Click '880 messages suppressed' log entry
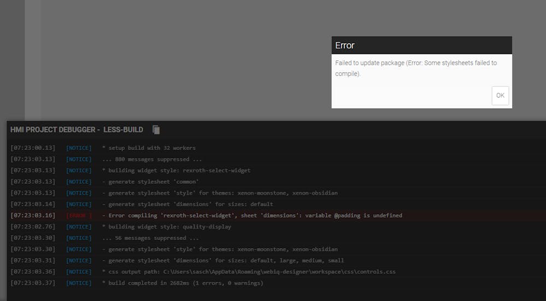 coord(151,159)
